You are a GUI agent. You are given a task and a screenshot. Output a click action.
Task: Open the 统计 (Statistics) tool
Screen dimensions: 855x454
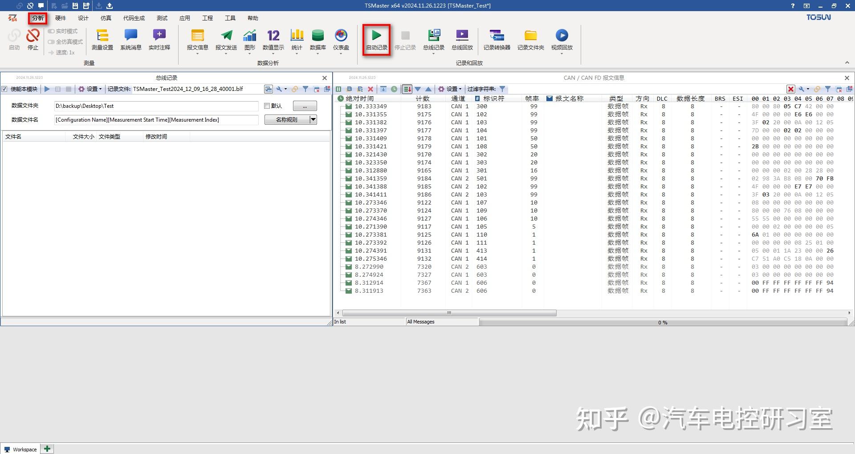(x=296, y=40)
